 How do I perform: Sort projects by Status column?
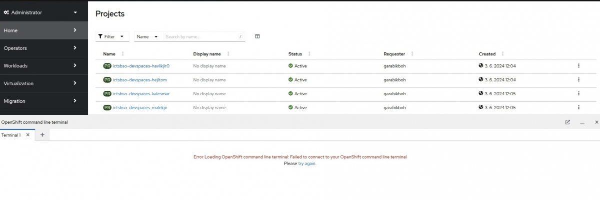click(x=295, y=54)
